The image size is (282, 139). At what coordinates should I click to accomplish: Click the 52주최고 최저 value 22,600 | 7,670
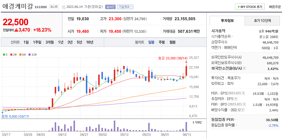[x=268, y=84]
